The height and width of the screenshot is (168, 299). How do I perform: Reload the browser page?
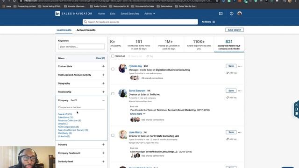(14, 1)
